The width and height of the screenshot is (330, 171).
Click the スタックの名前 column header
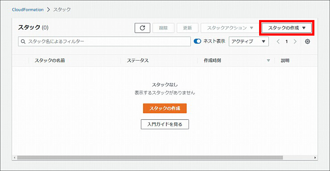(49, 61)
